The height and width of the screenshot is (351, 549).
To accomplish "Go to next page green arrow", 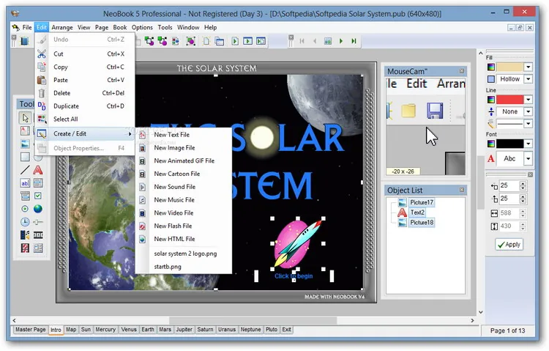I will [340, 41].
